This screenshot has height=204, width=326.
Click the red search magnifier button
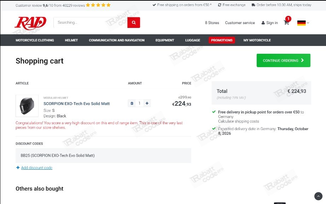(x=134, y=22)
